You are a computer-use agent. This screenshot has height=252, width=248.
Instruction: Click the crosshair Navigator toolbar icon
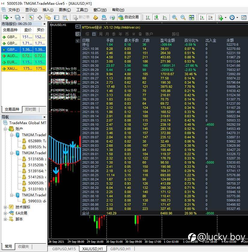pos(39,17)
